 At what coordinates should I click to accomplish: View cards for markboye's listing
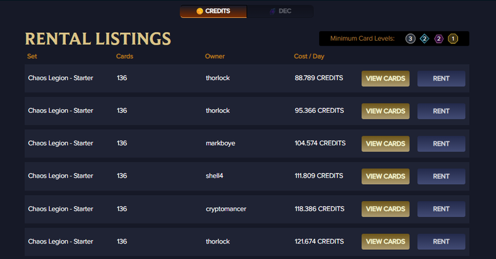386,143
